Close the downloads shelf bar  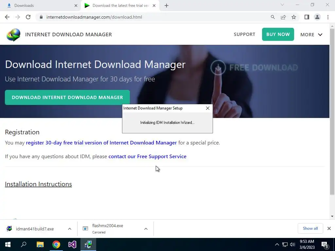329,228
